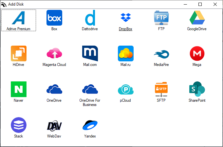The height and width of the screenshot is (147, 223).
Task: Click the "DropBox" underlined label
Action: [125, 29]
